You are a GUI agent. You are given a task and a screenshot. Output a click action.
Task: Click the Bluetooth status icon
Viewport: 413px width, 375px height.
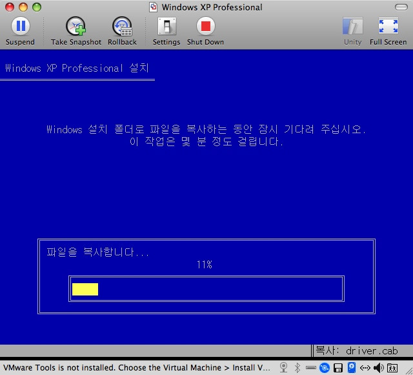(297, 367)
